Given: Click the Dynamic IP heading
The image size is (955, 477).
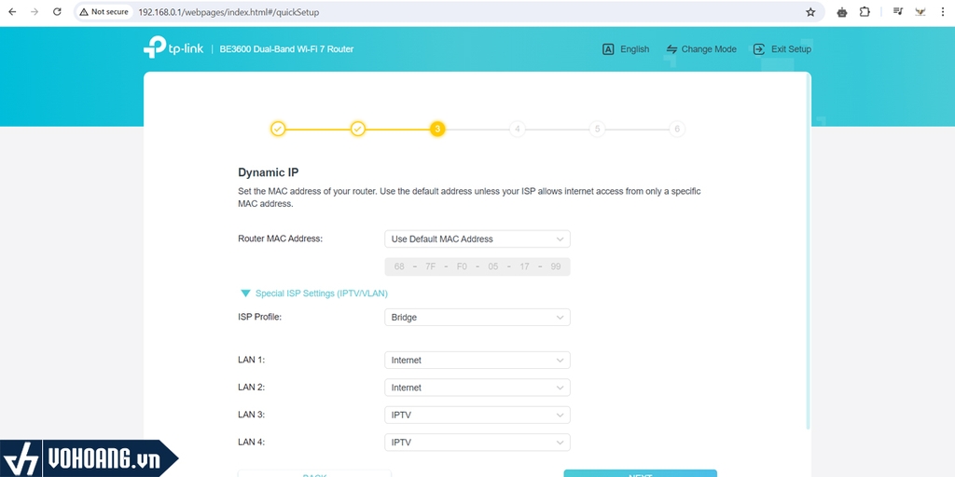Looking at the screenshot, I should (x=268, y=172).
